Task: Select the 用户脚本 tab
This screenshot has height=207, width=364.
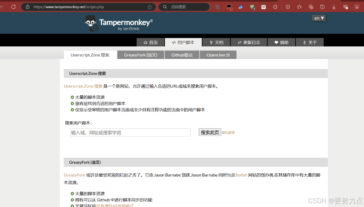Action: (x=183, y=42)
